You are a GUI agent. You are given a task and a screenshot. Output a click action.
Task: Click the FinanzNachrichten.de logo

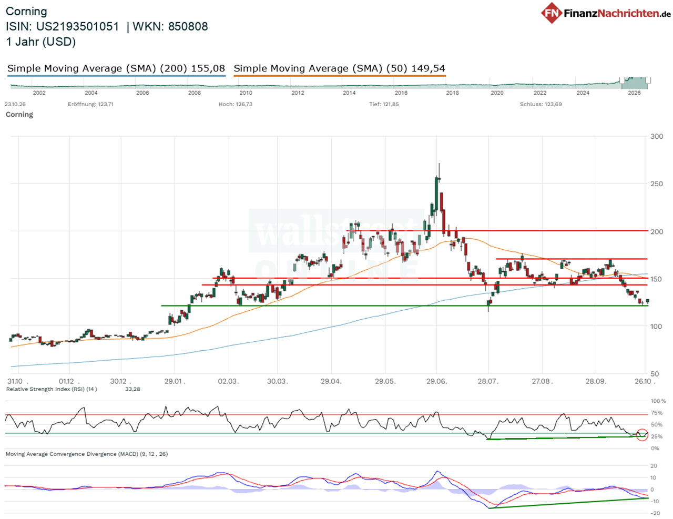click(x=606, y=13)
